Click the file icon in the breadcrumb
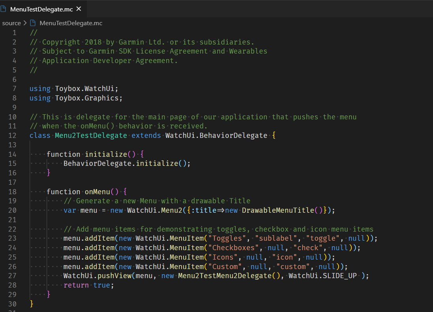The height and width of the screenshot is (312, 433). (x=33, y=23)
